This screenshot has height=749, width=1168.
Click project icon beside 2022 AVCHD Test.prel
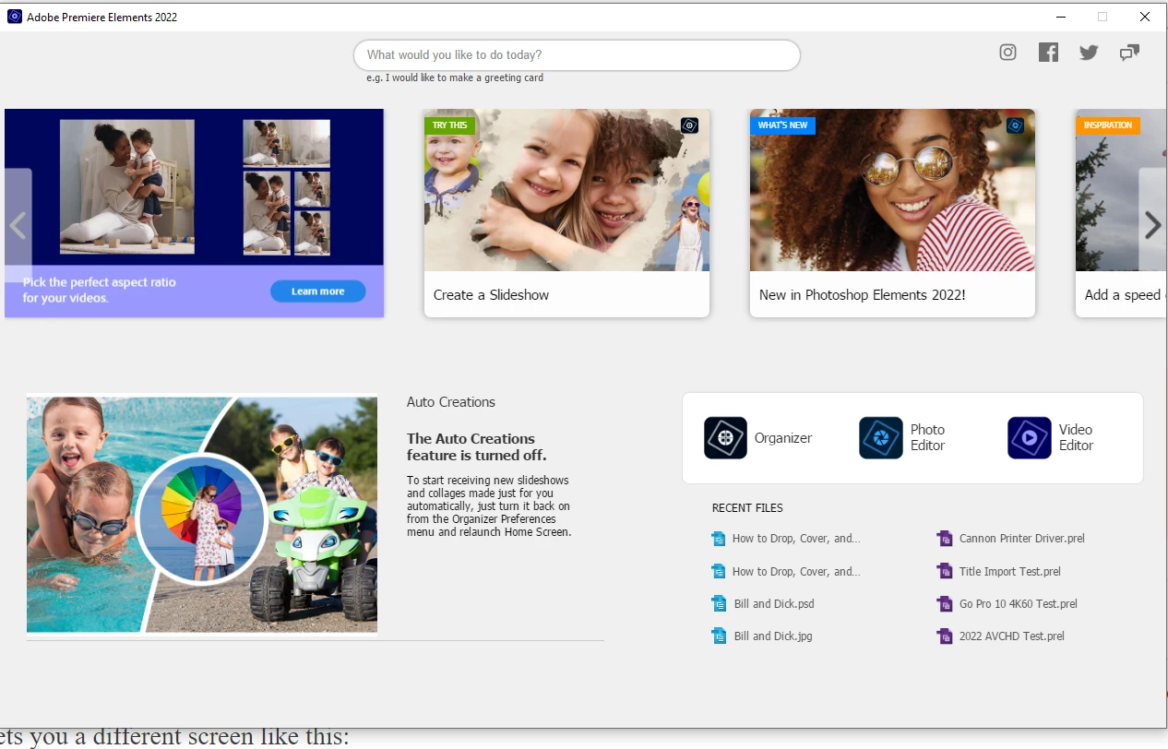pos(944,636)
